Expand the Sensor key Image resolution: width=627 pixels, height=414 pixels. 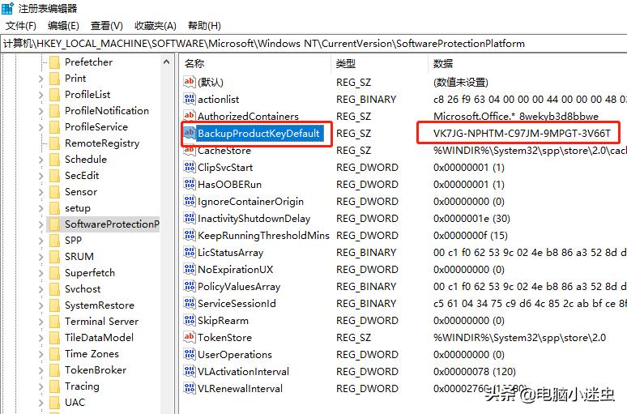click(x=41, y=192)
